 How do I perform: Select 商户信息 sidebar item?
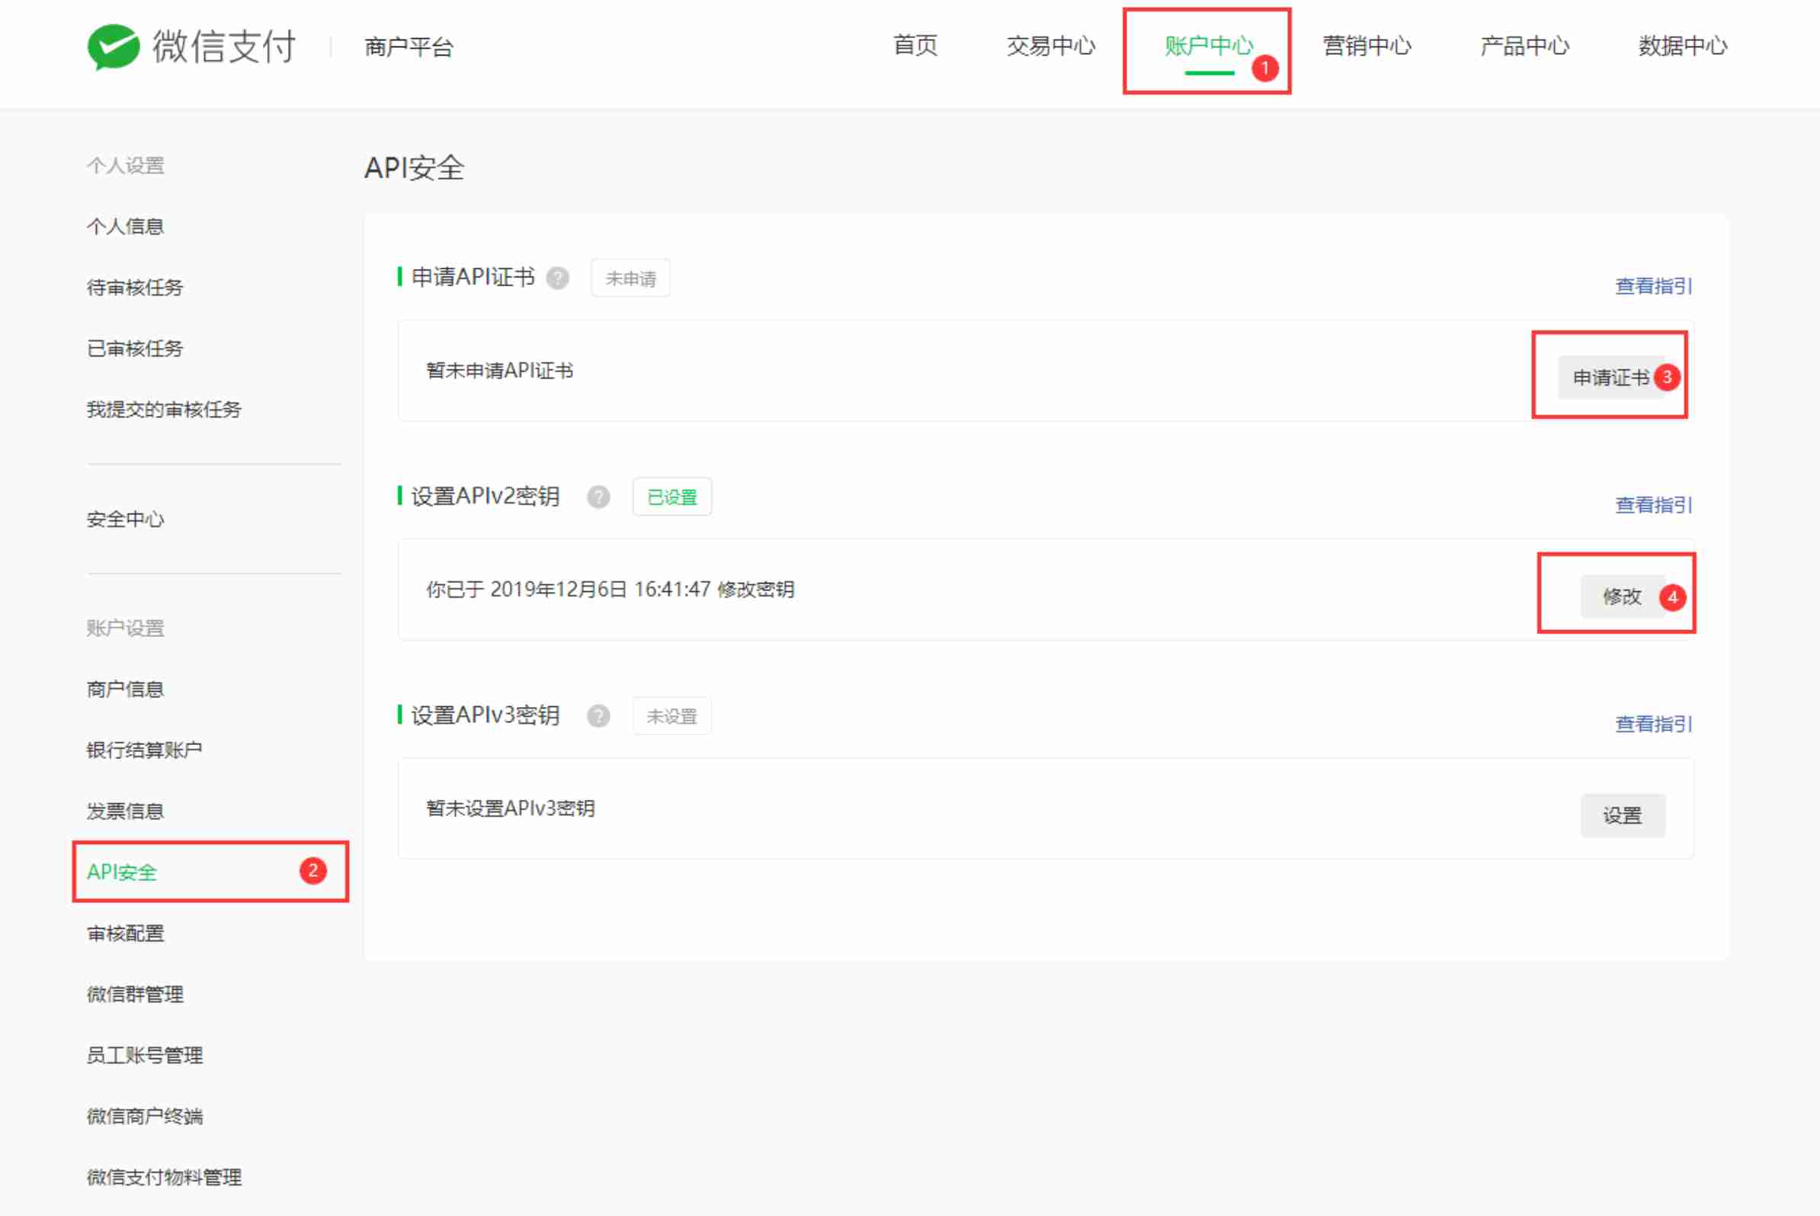pyautogui.click(x=125, y=689)
